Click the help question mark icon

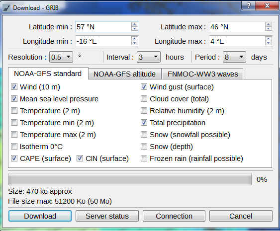249,5
